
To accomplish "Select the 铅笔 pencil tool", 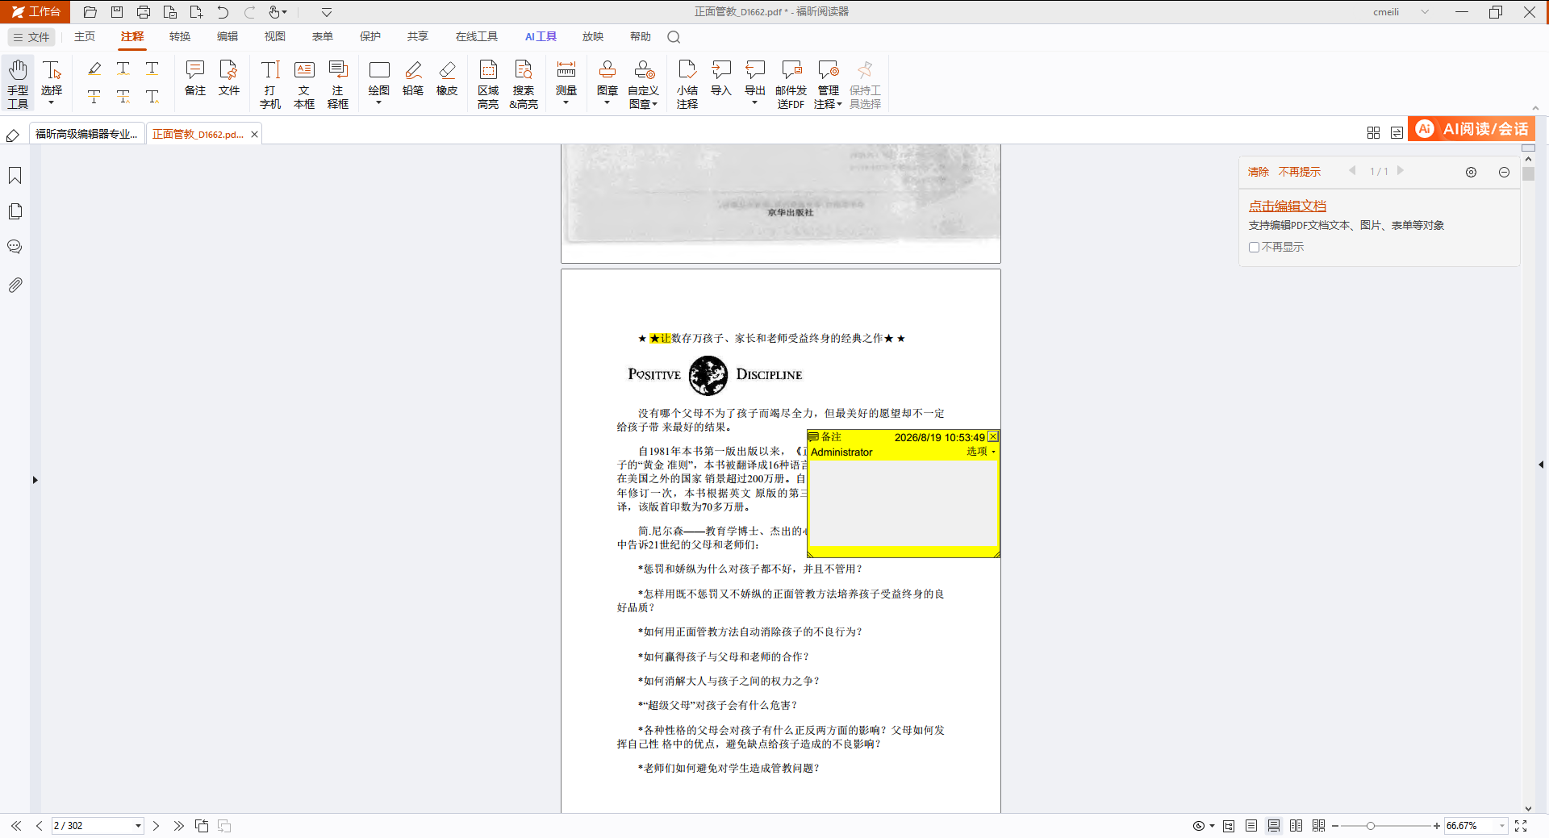I will point(413,77).
